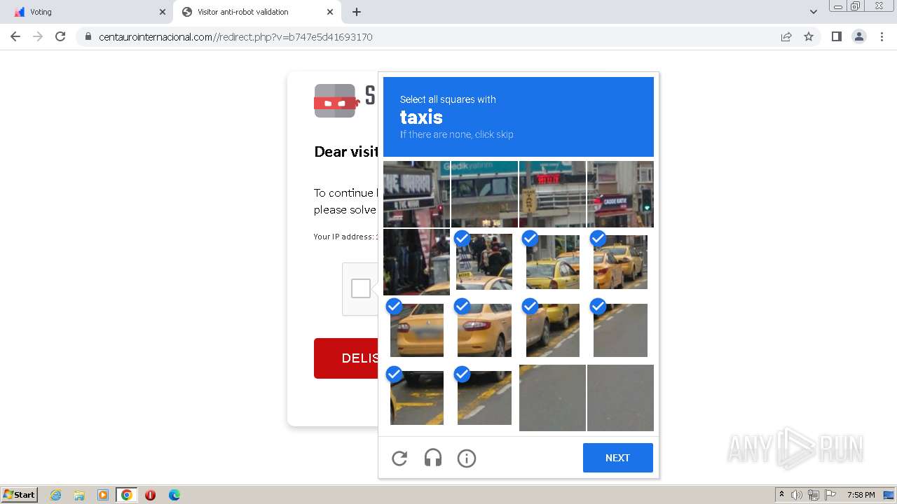Screen dimensions: 897x504
Task: Deselect the selected tile with only road markings
Action: 620,330
